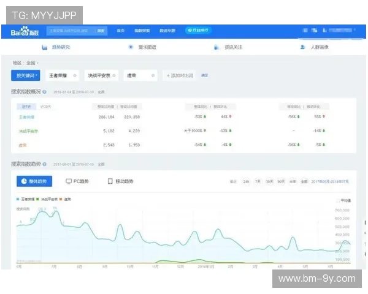Screen dimensions: 368x294
Task: Click the 大于1000% value cell
Action: (195, 130)
